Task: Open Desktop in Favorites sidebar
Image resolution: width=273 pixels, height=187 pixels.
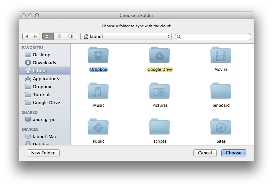Action: pos(45,55)
